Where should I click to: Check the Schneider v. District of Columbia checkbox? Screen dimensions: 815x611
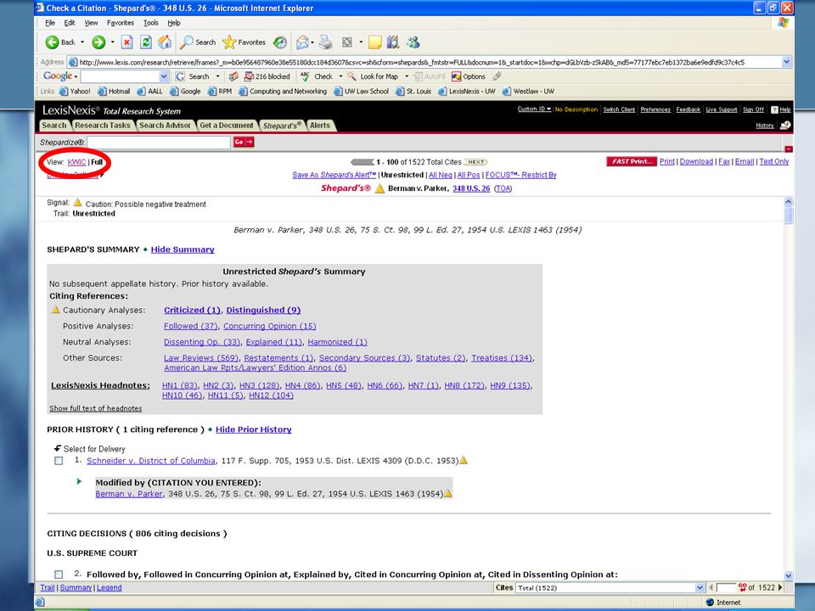(x=59, y=461)
